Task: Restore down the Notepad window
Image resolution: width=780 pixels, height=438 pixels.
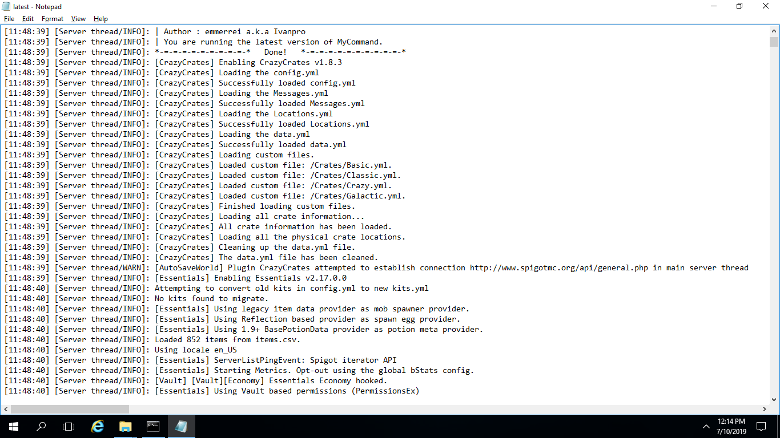Action: [739, 6]
